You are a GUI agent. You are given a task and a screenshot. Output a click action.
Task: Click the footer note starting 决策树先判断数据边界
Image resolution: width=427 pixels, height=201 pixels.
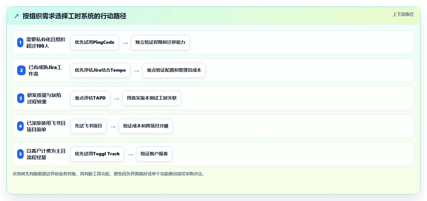tap(109, 174)
